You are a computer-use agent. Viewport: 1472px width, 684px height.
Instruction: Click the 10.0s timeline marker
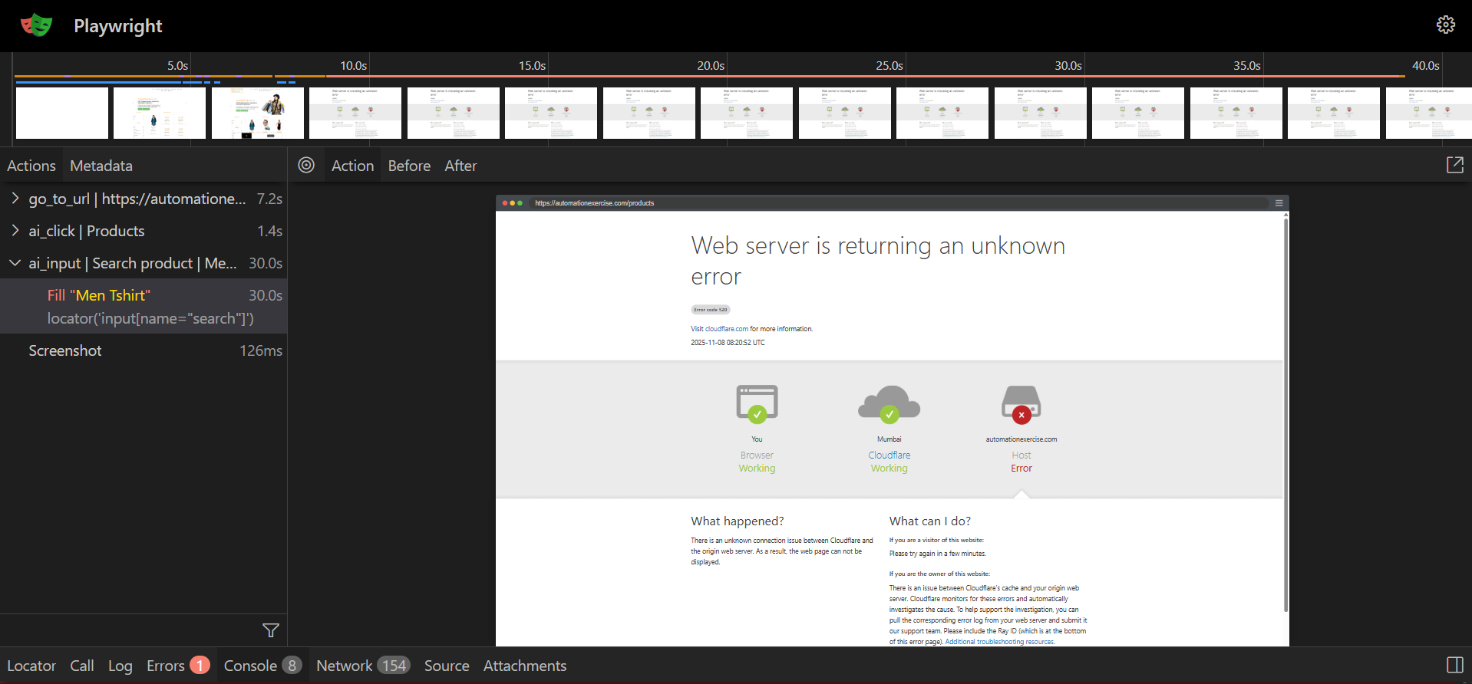click(353, 66)
